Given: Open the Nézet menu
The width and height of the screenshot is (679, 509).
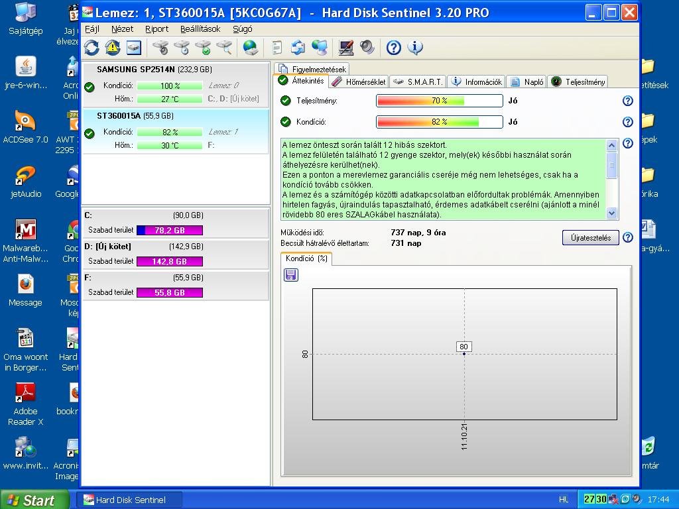Looking at the screenshot, I should [x=122, y=29].
